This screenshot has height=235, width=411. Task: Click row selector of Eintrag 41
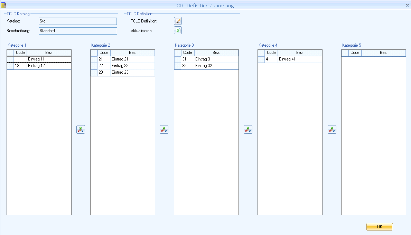(261, 59)
